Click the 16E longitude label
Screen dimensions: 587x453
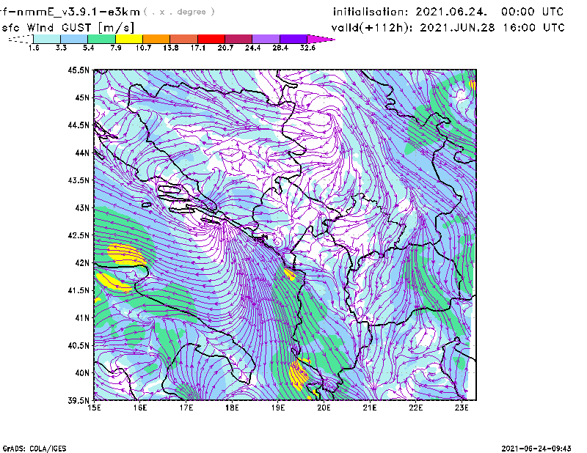140,408
